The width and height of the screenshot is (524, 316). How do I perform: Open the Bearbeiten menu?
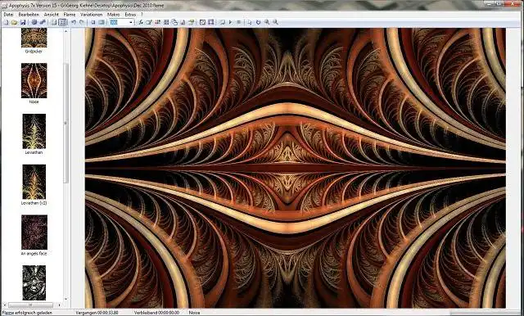point(29,15)
